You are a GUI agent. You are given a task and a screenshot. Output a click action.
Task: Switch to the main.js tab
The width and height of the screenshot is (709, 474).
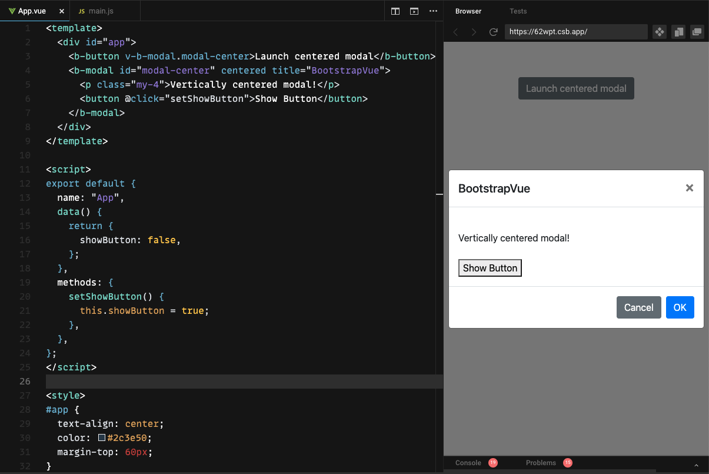click(x=105, y=11)
